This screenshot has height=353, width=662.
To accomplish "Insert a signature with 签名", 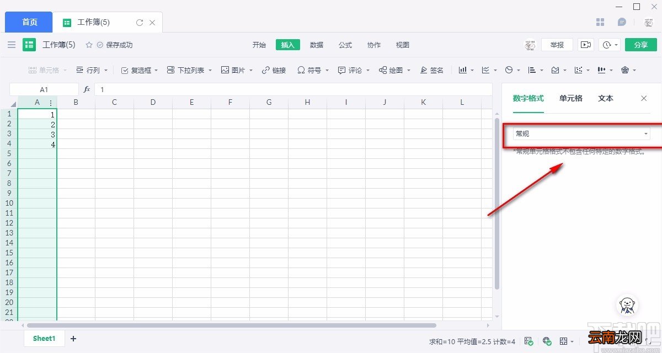I will [x=432, y=70].
